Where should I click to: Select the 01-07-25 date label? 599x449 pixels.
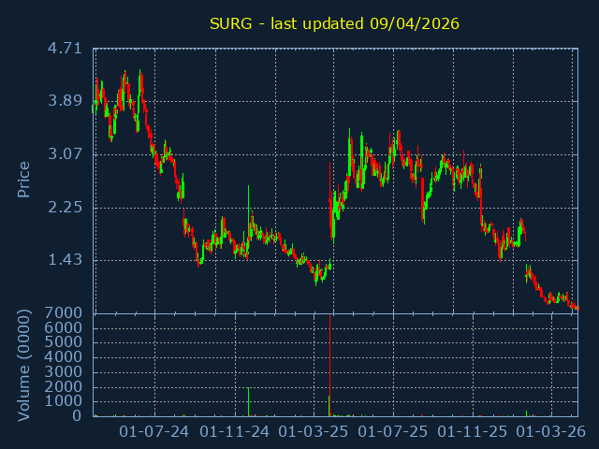pyautogui.click(x=393, y=431)
